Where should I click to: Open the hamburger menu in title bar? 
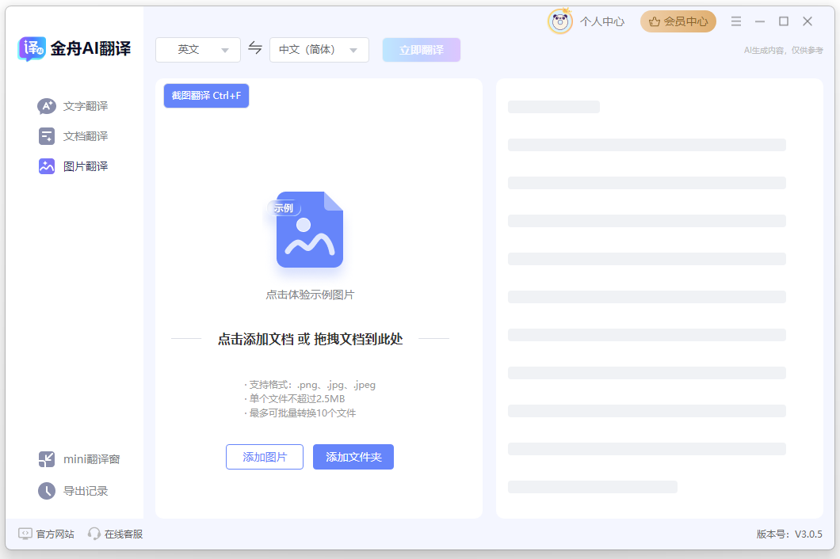pyautogui.click(x=735, y=21)
